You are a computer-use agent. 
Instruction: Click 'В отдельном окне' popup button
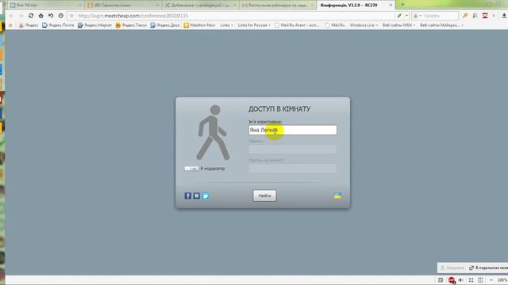(489, 268)
